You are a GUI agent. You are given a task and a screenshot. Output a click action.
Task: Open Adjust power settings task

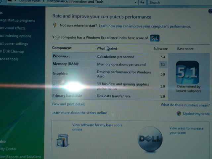[14, 43]
